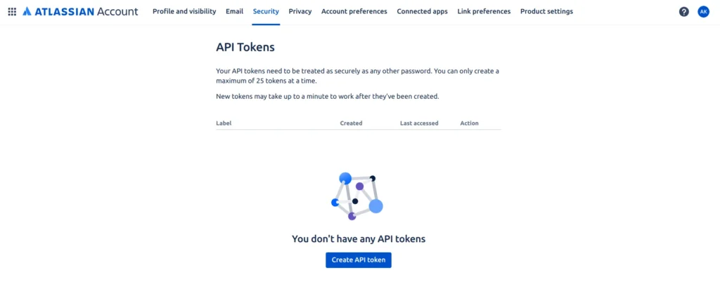Screen dimensions: 720x282
Task: Switch to the Email tab
Action: [235, 12]
